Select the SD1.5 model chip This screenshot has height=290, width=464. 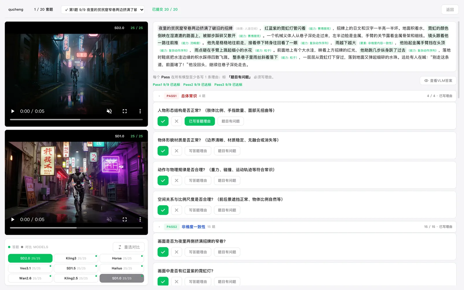(76, 268)
